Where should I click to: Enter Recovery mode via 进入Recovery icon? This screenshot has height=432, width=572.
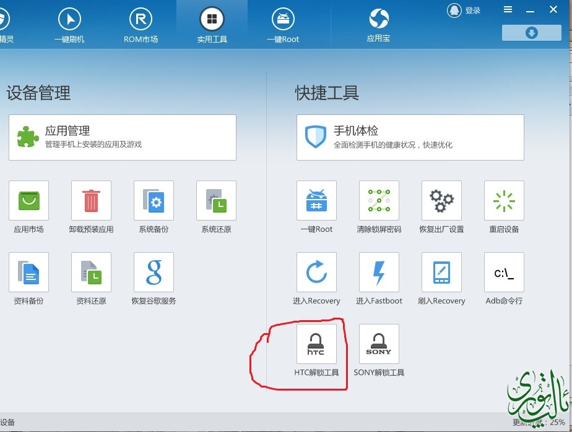click(316, 273)
